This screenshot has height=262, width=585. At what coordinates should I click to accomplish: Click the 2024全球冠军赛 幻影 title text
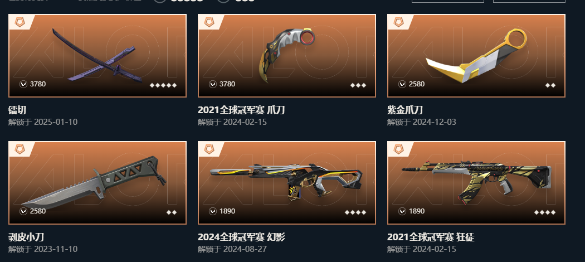click(x=241, y=237)
